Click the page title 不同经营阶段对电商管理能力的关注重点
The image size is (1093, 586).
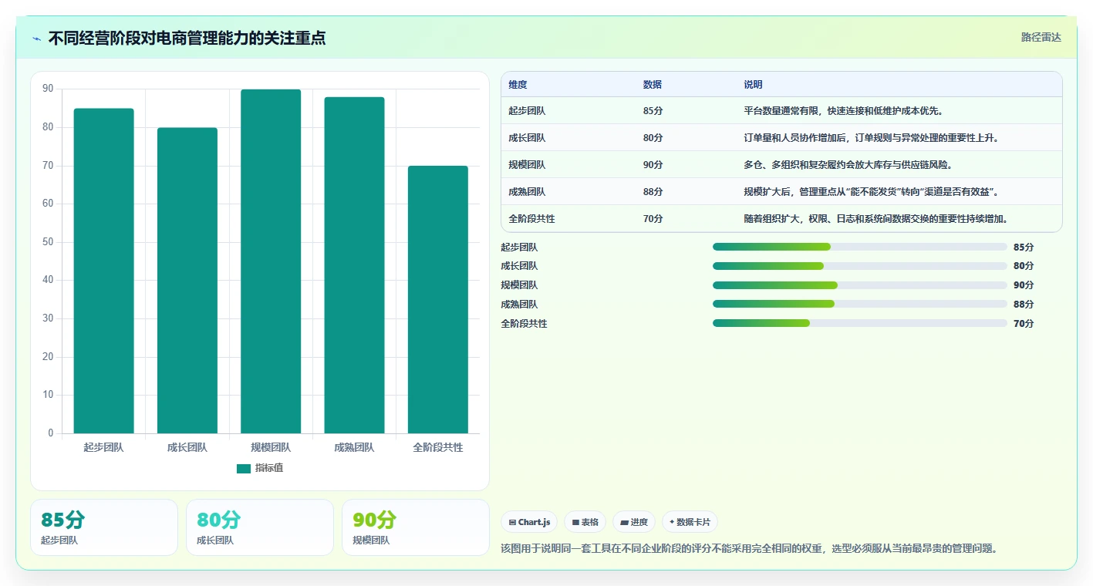[187, 38]
